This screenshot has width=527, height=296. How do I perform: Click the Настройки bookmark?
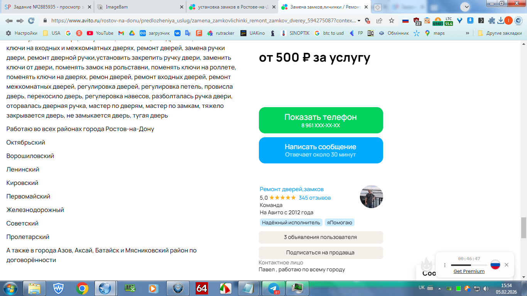(22, 33)
